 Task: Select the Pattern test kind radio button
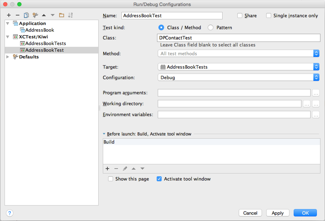[211, 27]
